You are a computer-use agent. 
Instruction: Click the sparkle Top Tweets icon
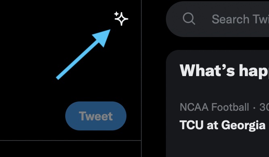click(121, 19)
